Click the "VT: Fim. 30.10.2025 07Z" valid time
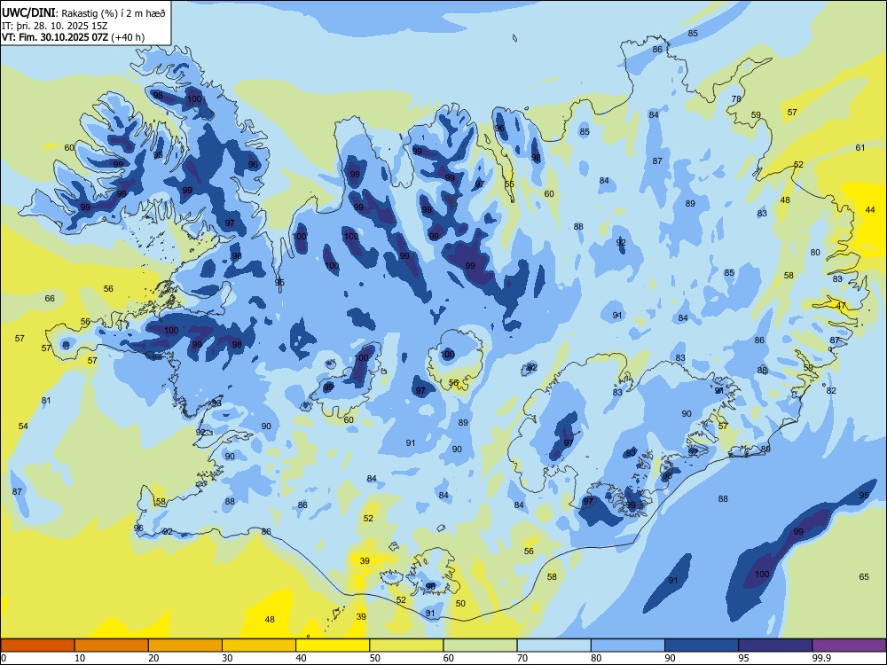 coord(55,37)
